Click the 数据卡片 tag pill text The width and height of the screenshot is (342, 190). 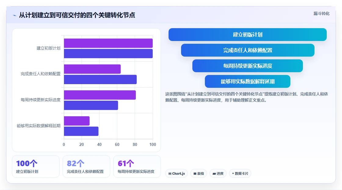[x=242, y=173]
